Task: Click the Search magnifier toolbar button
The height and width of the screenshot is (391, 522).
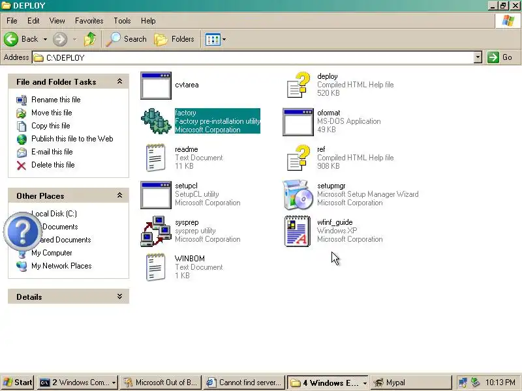Action: pyautogui.click(x=127, y=39)
